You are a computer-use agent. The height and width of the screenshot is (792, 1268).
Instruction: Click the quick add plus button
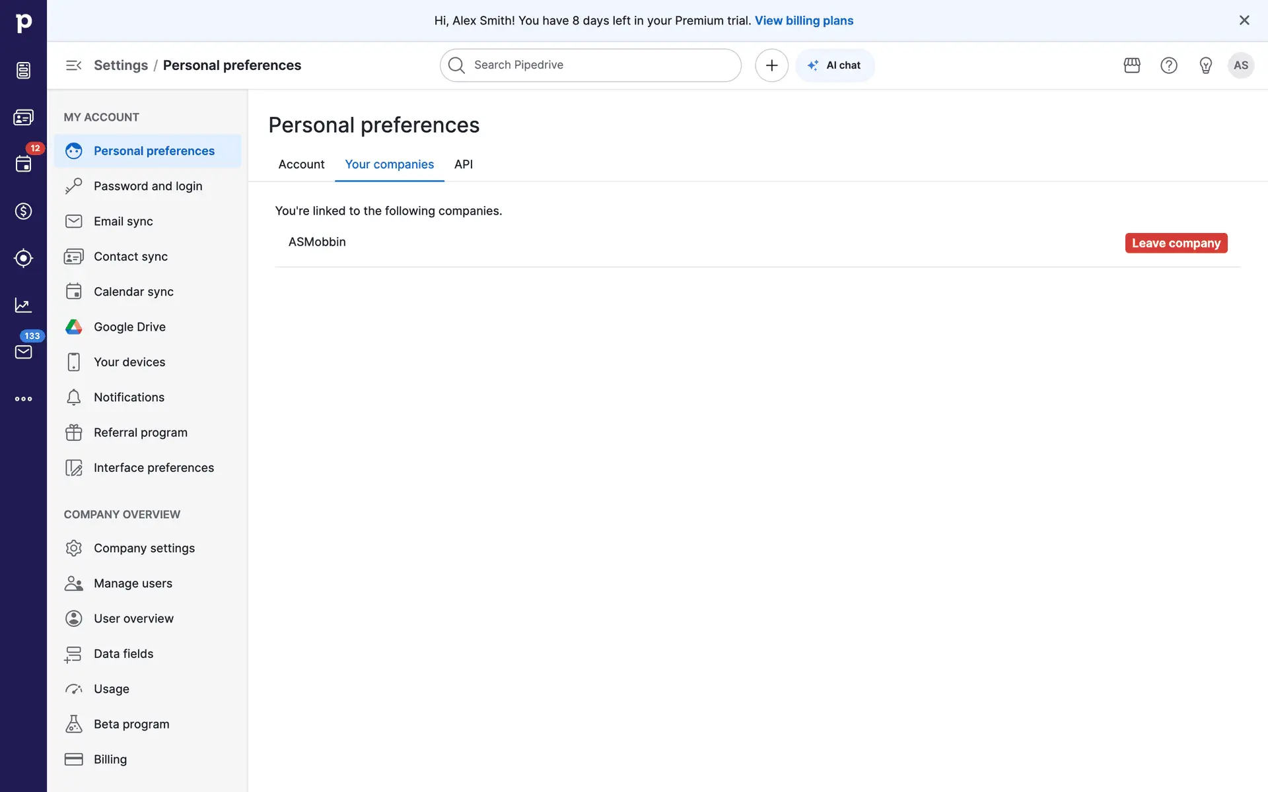coord(771,65)
